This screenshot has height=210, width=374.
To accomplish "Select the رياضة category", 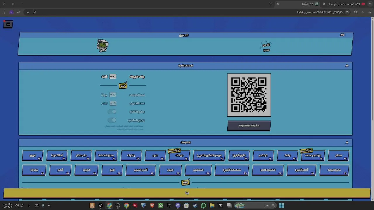I will pos(288,155).
